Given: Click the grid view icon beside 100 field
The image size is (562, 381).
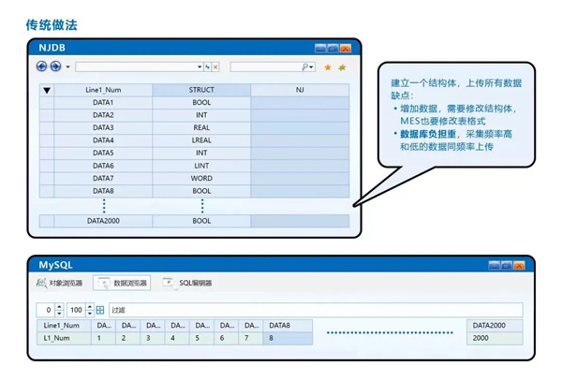Looking at the screenshot, I should [x=100, y=309].
